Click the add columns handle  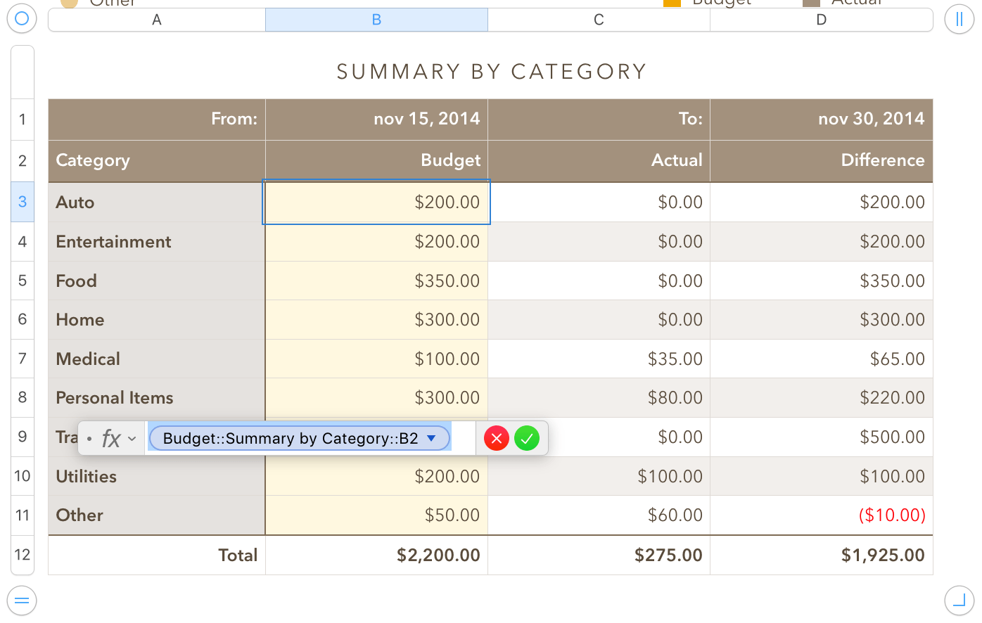click(959, 19)
